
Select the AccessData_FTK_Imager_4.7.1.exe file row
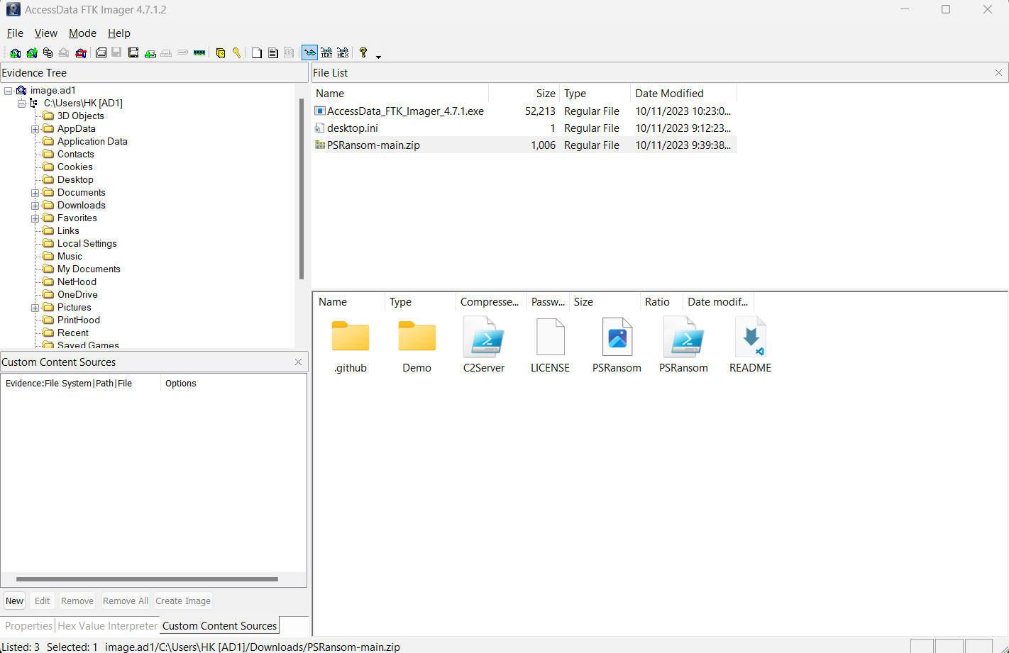525,111
